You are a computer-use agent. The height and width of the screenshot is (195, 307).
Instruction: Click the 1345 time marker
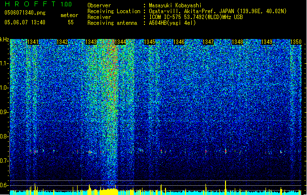coord(149,42)
